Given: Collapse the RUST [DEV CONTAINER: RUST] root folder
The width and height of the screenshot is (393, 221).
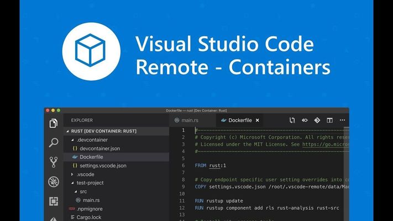Looking at the screenshot, I should point(67,131).
